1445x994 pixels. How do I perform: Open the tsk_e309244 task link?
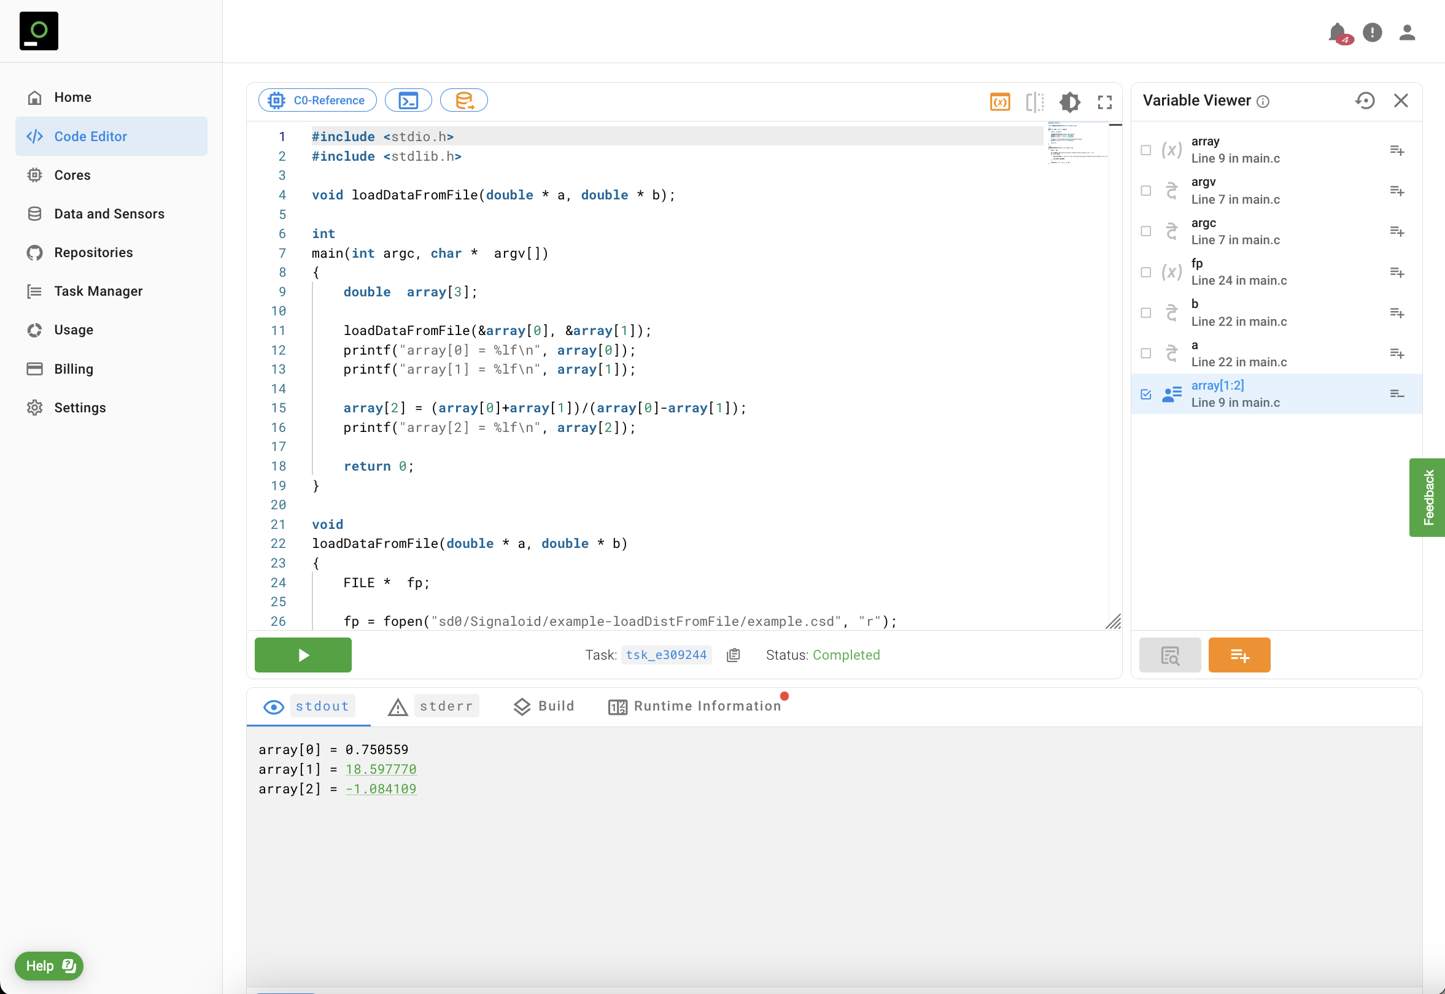pyautogui.click(x=665, y=655)
